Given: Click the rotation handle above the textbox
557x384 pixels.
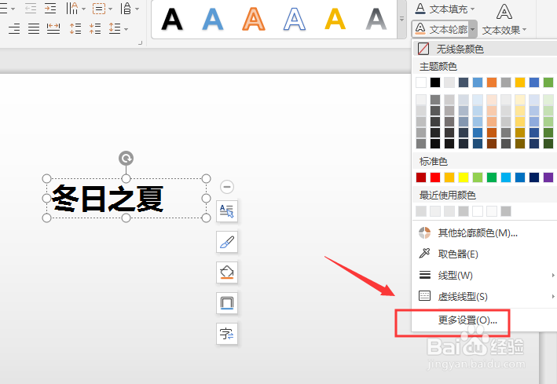Looking at the screenshot, I should [x=126, y=159].
